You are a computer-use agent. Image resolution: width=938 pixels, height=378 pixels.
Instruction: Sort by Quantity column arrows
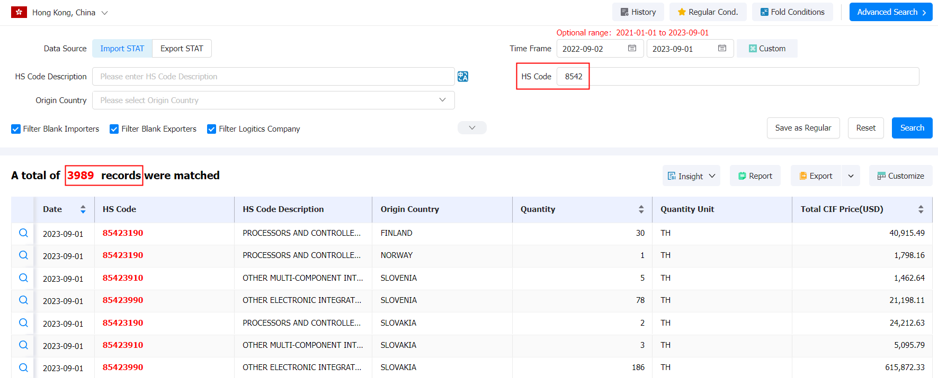[x=641, y=209]
